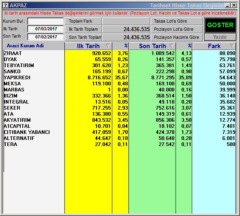Click the green GOSTER button
This screenshot has width=240, height=216.
tap(220, 25)
